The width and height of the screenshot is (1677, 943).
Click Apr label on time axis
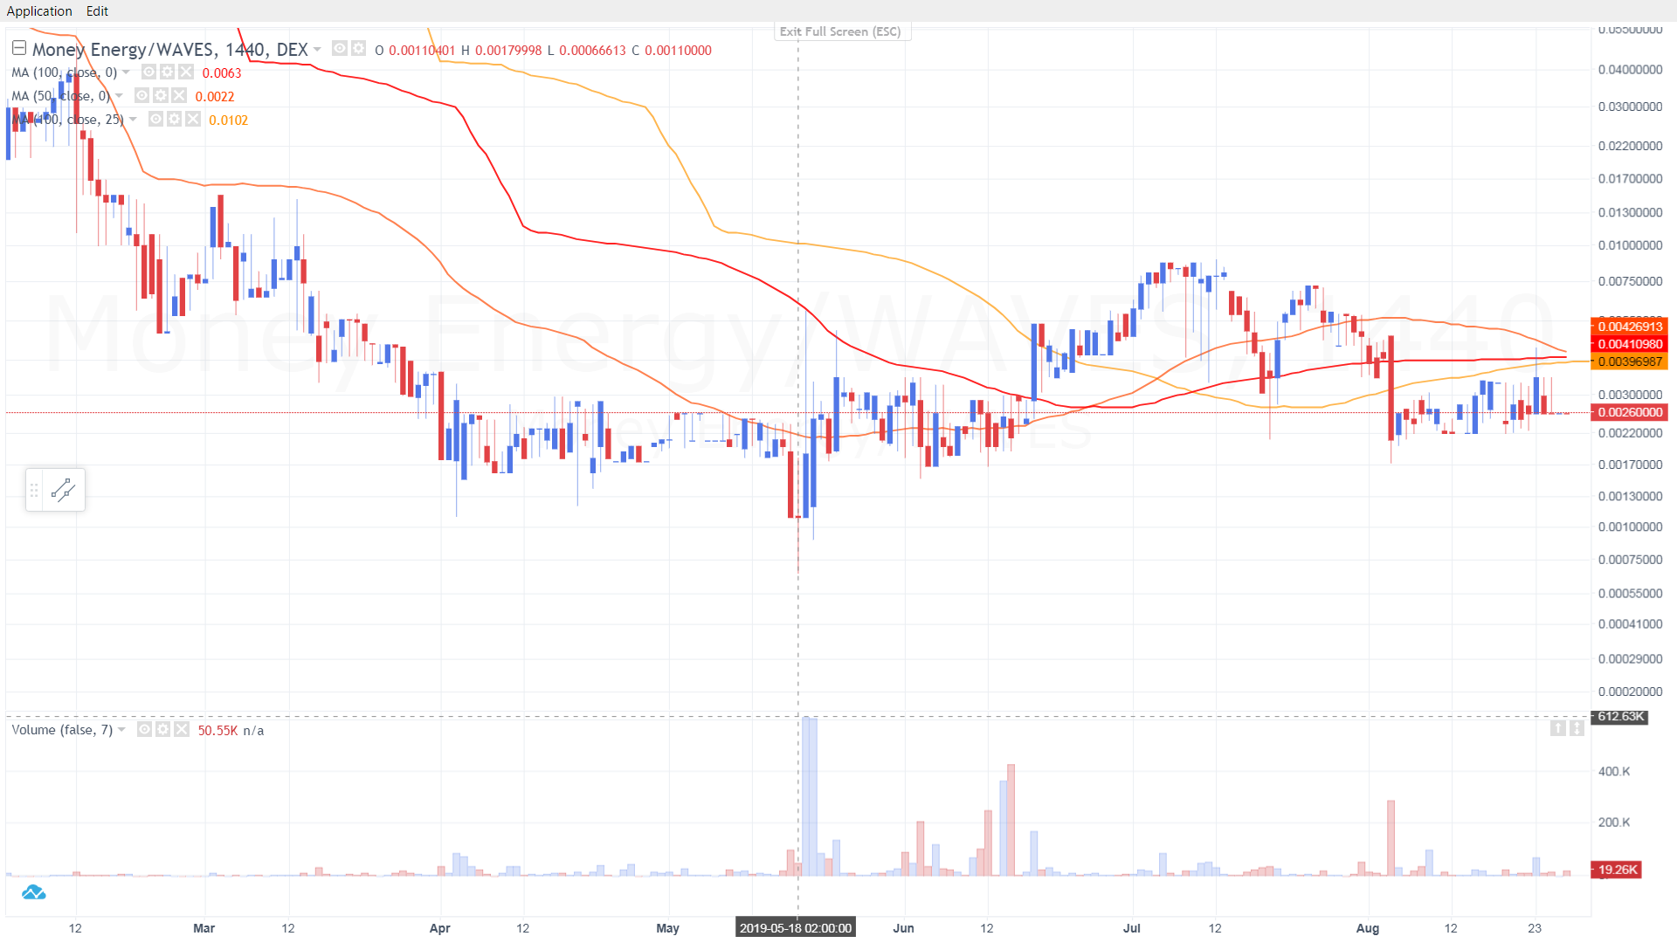pos(440,928)
